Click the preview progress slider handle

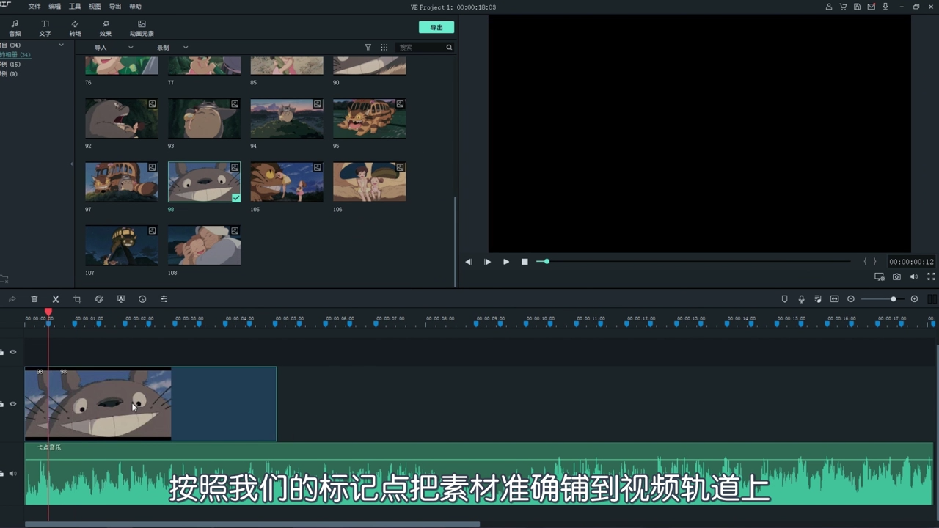coord(547,261)
